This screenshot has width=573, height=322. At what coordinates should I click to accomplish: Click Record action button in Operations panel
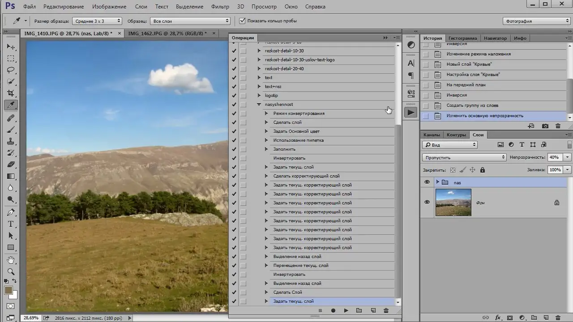coord(333,310)
